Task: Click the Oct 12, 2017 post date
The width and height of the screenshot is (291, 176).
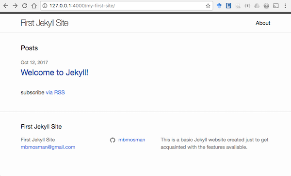Action: pos(34,62)
